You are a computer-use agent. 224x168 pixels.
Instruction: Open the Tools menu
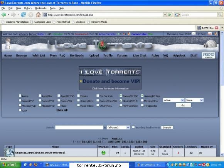[x=52, y=8]
